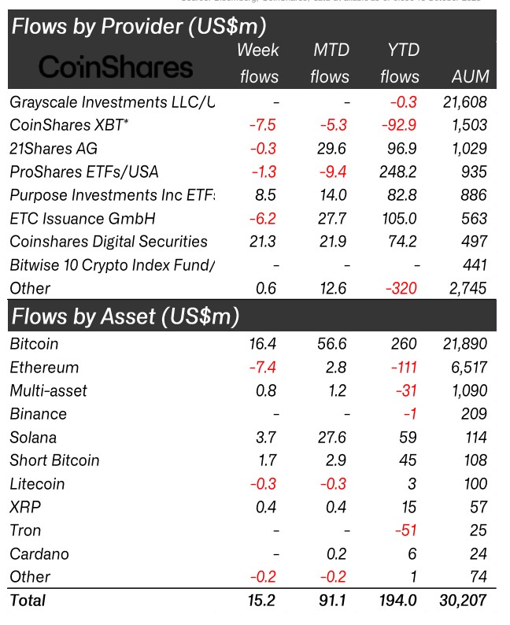
Task: Select the ProShares ETFs/USA row label
Action: coord(81,172)
